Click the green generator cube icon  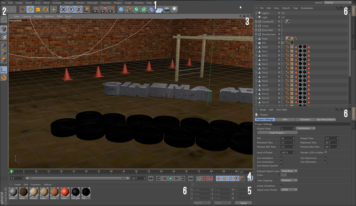136,9
